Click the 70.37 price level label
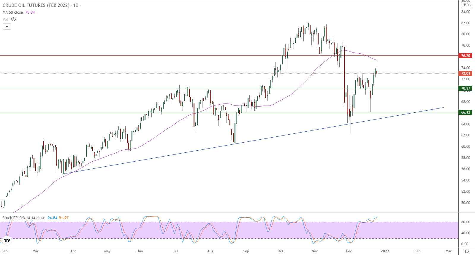The image size is (475, 255). pos(465,88)
